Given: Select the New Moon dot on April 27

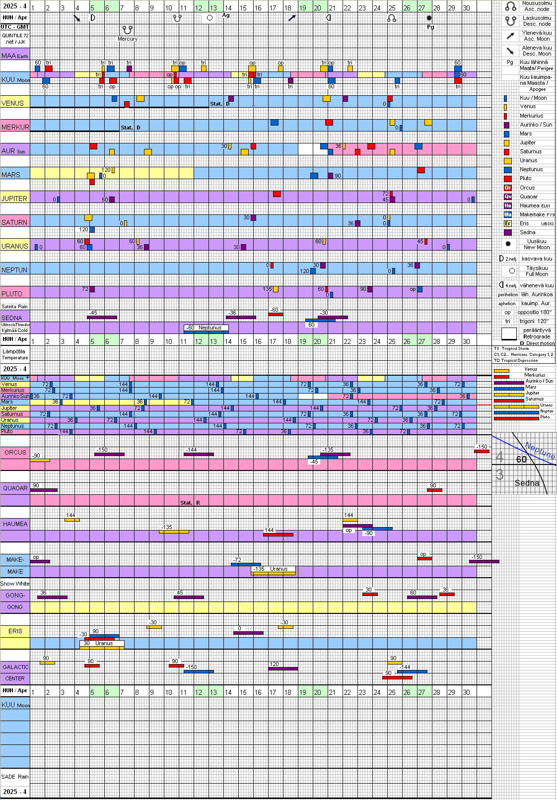Looking at the screenshot, I should [429, 18].
